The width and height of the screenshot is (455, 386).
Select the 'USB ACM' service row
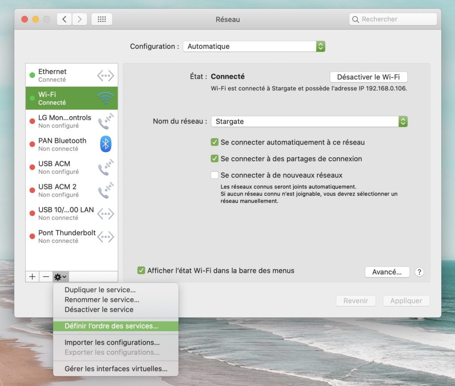(72, 167)
